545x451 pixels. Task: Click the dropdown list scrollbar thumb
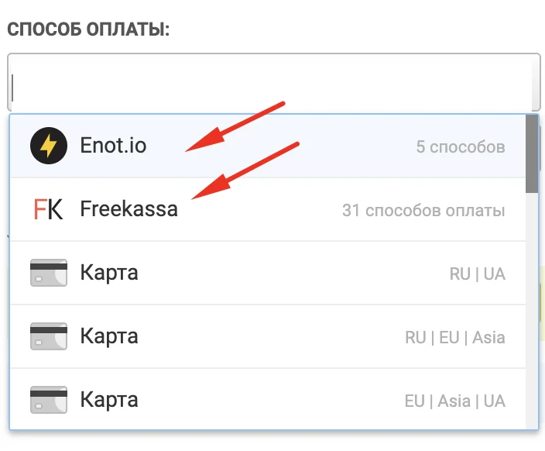coord(531,153)
